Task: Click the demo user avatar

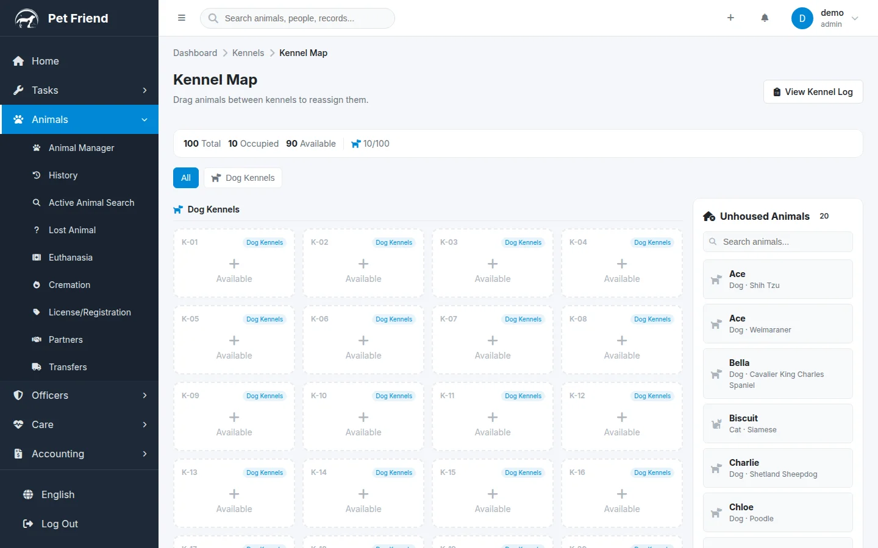Action: (x=802, y=18)
